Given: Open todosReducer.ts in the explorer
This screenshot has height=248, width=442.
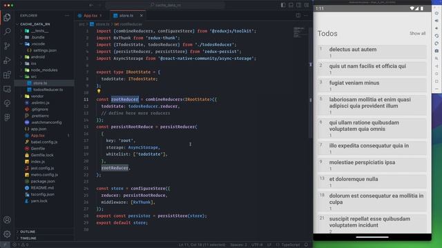Looking at the screenshot, I should click(x=48, y=90).
